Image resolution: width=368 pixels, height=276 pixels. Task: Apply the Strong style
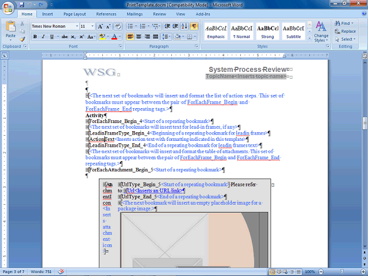pyautogui.click(x=267, y=32)
